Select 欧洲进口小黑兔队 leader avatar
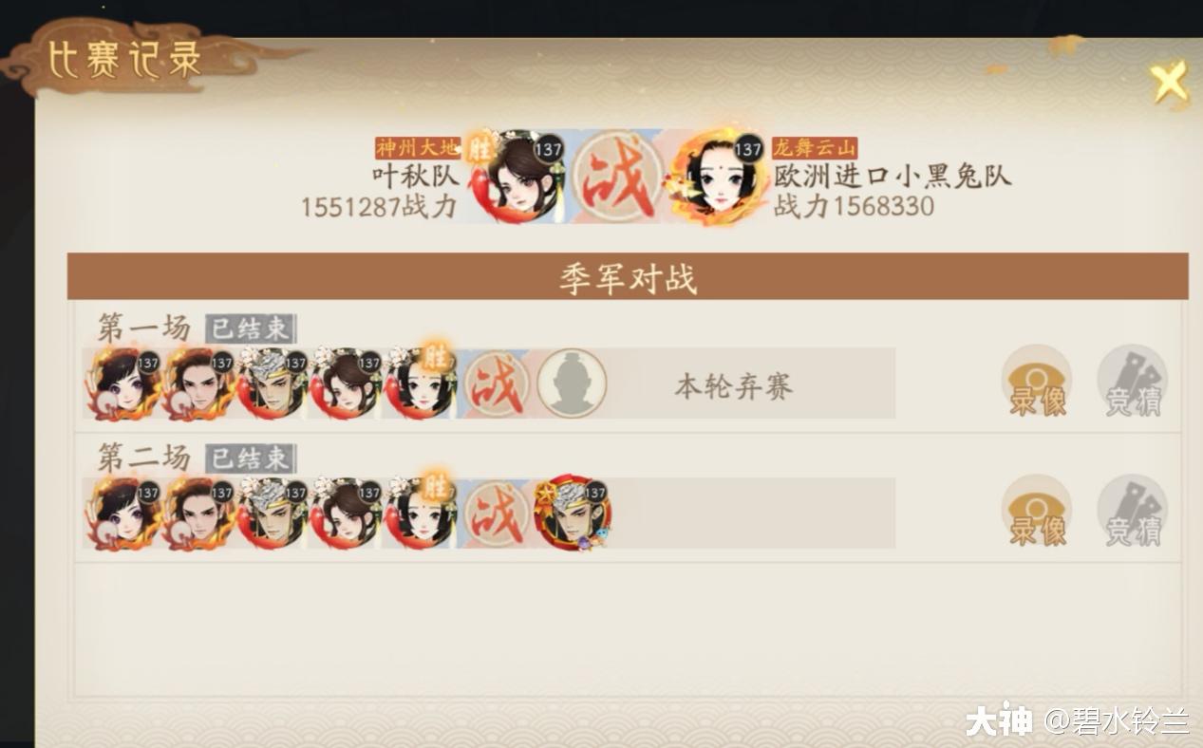Viewport: 1203px width, 748px height. (719, 178)
